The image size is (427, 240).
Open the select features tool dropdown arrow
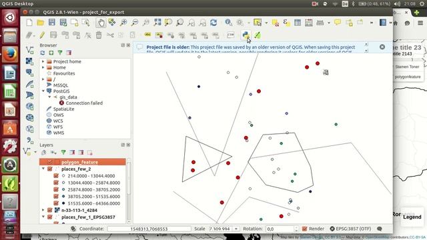266,23
